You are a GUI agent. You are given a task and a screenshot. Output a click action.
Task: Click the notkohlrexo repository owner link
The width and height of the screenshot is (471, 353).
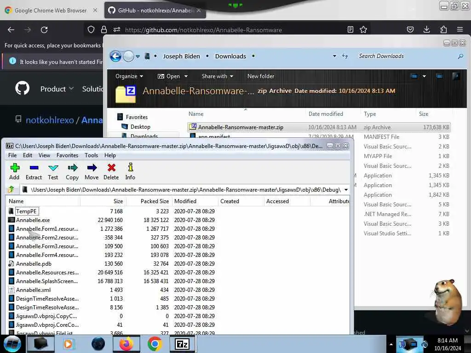pyautogui.click(x=50, y=120)
